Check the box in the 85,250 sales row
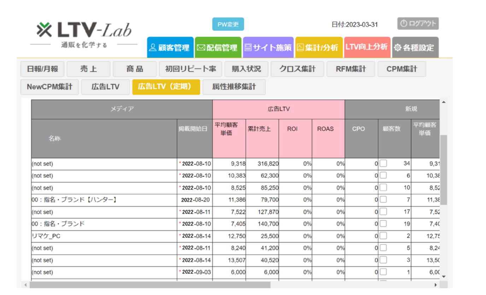 point(383,188)
